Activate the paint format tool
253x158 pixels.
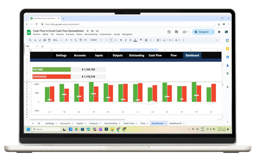click(x=49, y=40)
